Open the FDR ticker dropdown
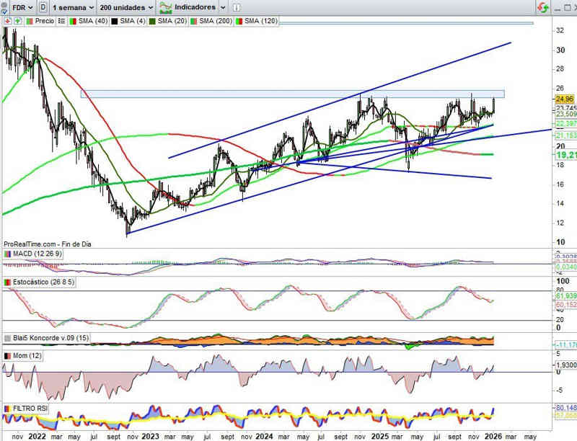The height and width of the screenshot is (441, 577). (x=18, y=7)
